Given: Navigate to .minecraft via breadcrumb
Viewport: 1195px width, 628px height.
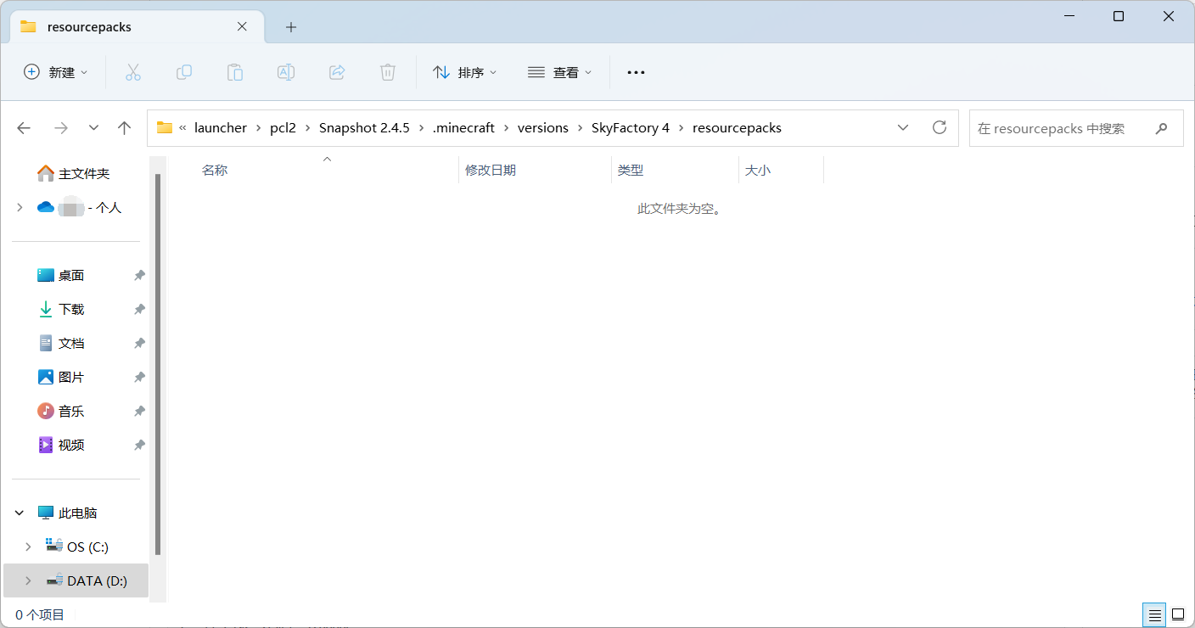Looking at the screenshot, I should pyautogui.click(x=463, y=127).
